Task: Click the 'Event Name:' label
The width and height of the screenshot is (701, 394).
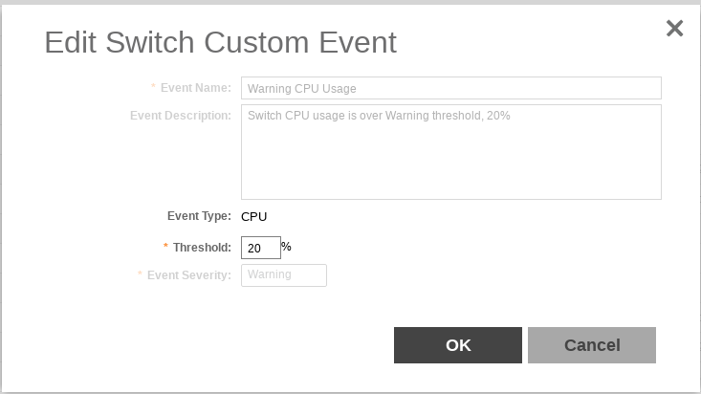Action: pyautogui.click(x=195, y=88)
